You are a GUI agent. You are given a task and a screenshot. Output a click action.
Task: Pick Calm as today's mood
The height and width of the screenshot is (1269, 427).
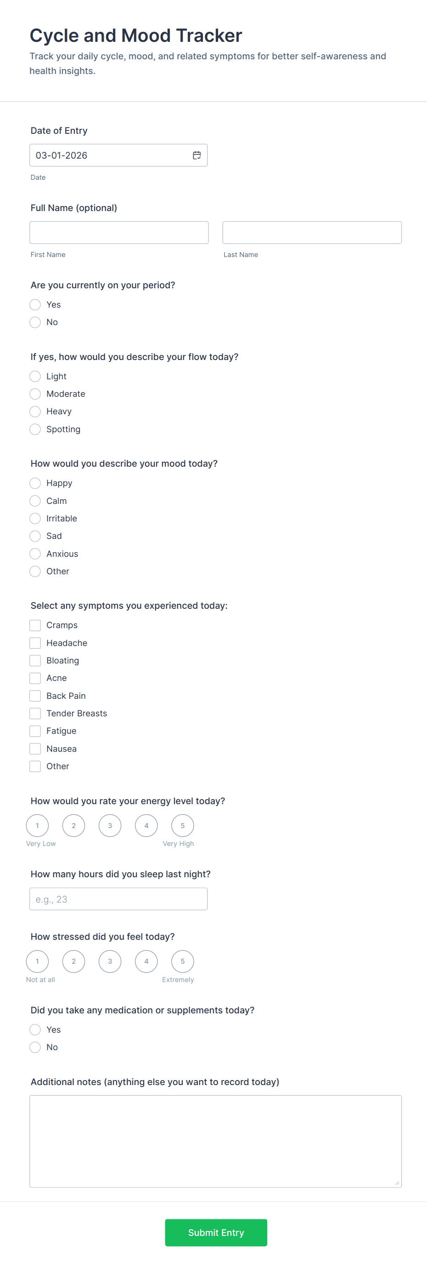(35, 501)
